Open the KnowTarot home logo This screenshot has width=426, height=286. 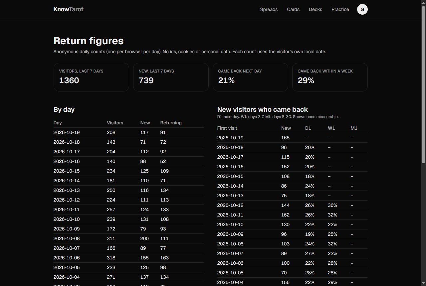[x=68, y=9]
